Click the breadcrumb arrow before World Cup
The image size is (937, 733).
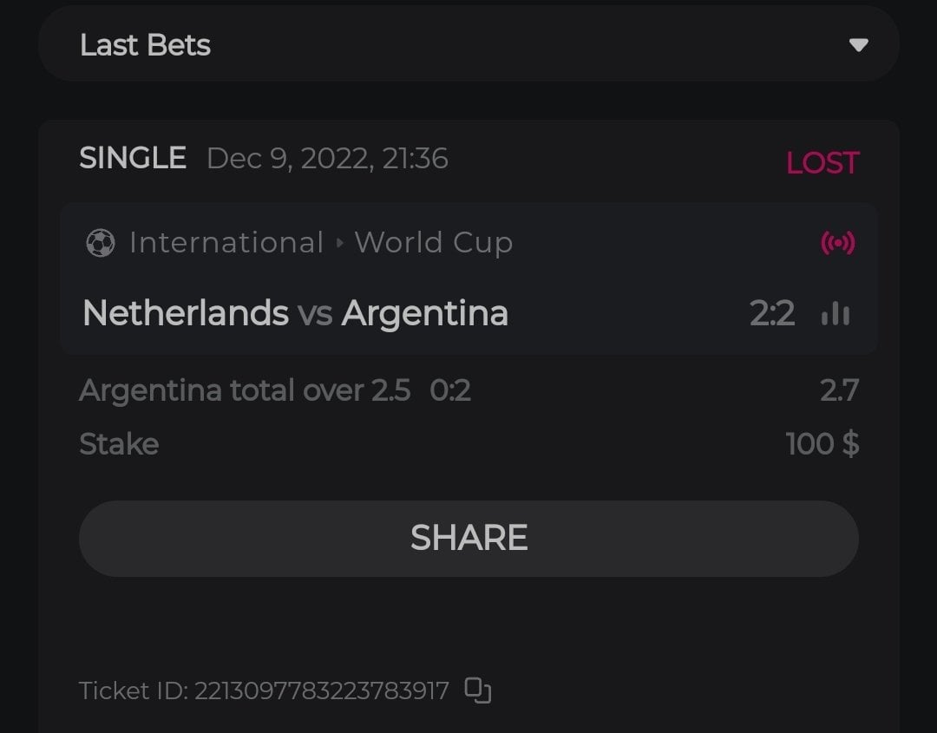339,243
